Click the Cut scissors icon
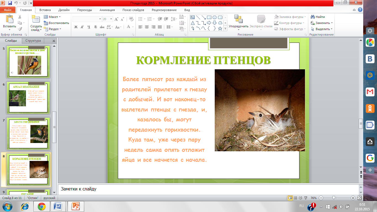The image size is (377, 212). click(x=20, y=17)
